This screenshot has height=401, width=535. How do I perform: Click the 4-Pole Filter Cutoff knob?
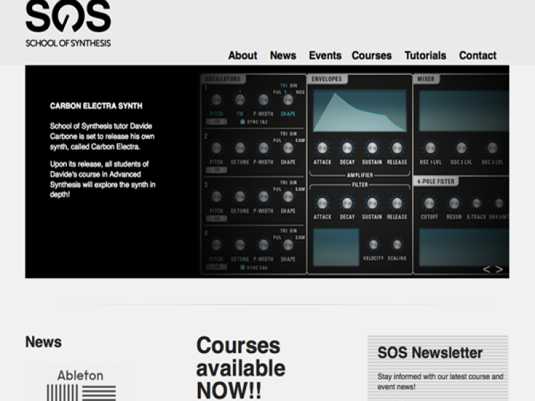click(429, 203)
